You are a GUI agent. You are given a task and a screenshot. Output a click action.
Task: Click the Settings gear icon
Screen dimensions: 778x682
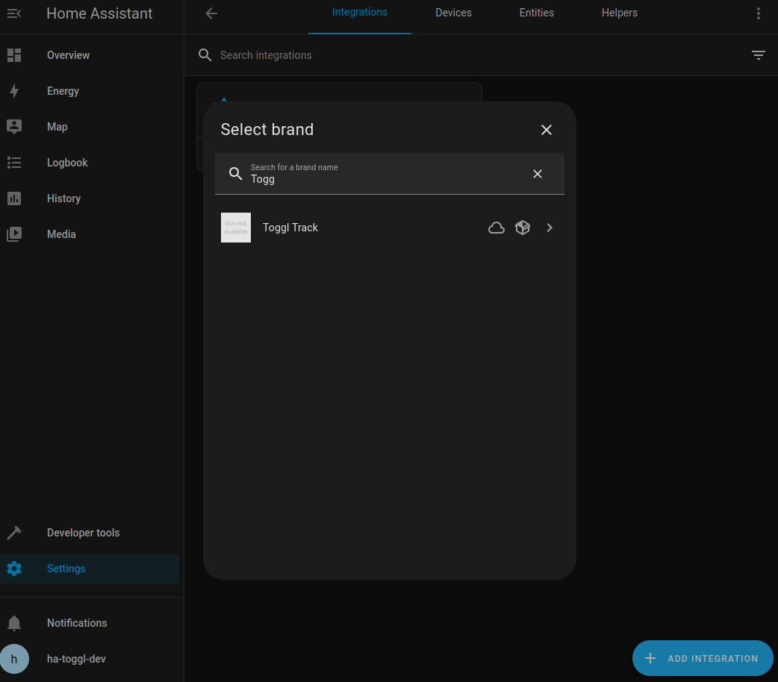click(x=14, y=569)
